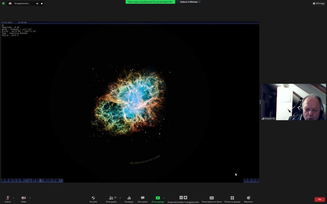
Task: Click the Stellarium info (i) toolbar icon
Action: pos(61,180)
